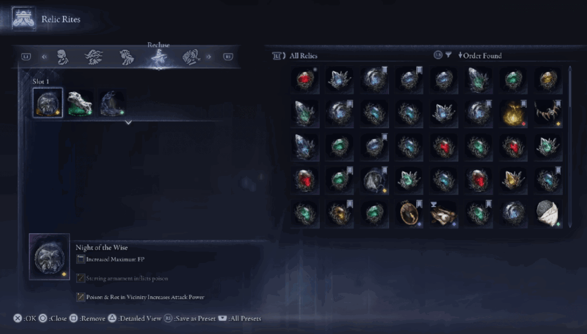587x334 pixels.
Task: Choose the Night of the Wise relic in Slot 1
Action: point(48,103)
